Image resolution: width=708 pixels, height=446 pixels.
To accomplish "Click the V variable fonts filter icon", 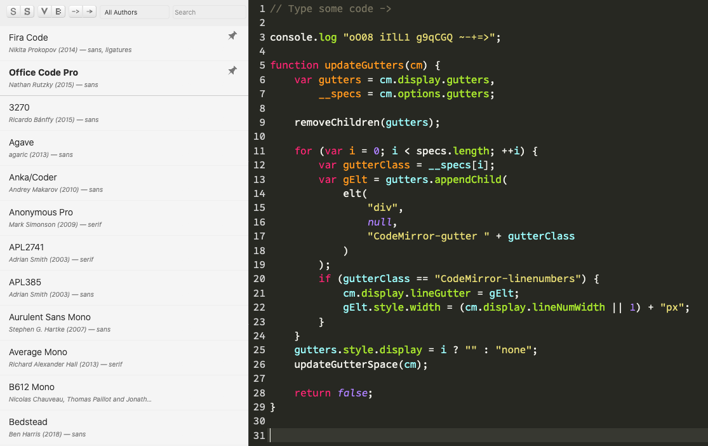I will click(x=43, y=11).
